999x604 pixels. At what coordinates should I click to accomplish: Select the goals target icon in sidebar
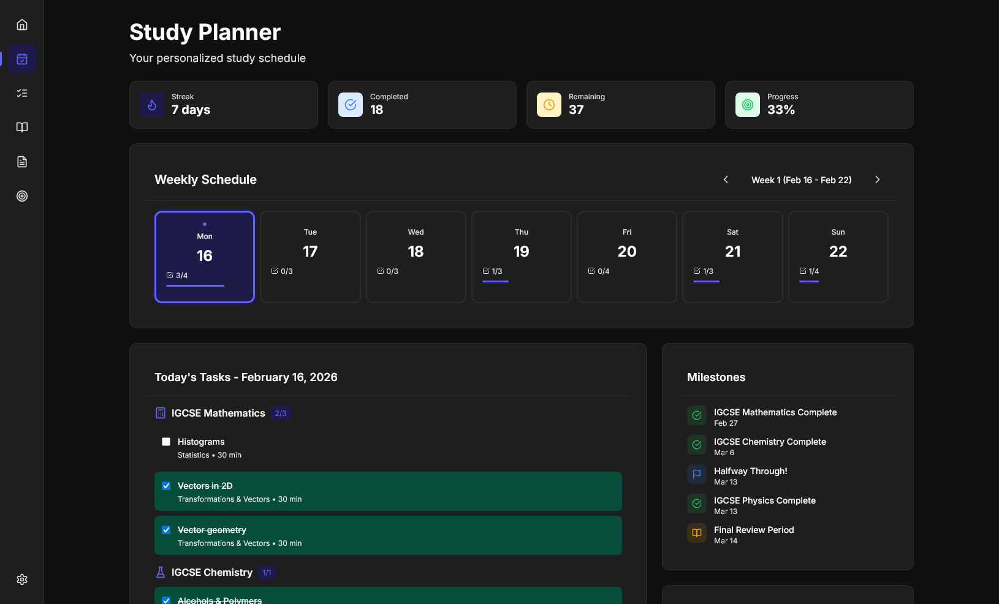point(22,196)
